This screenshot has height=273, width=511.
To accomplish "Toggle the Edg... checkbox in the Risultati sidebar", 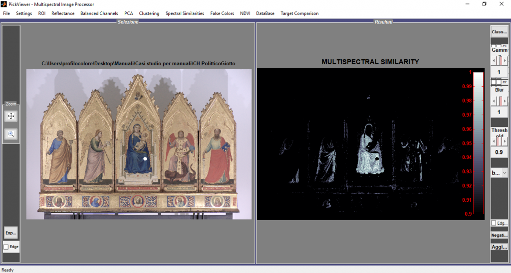I will [x=494, y=223].
